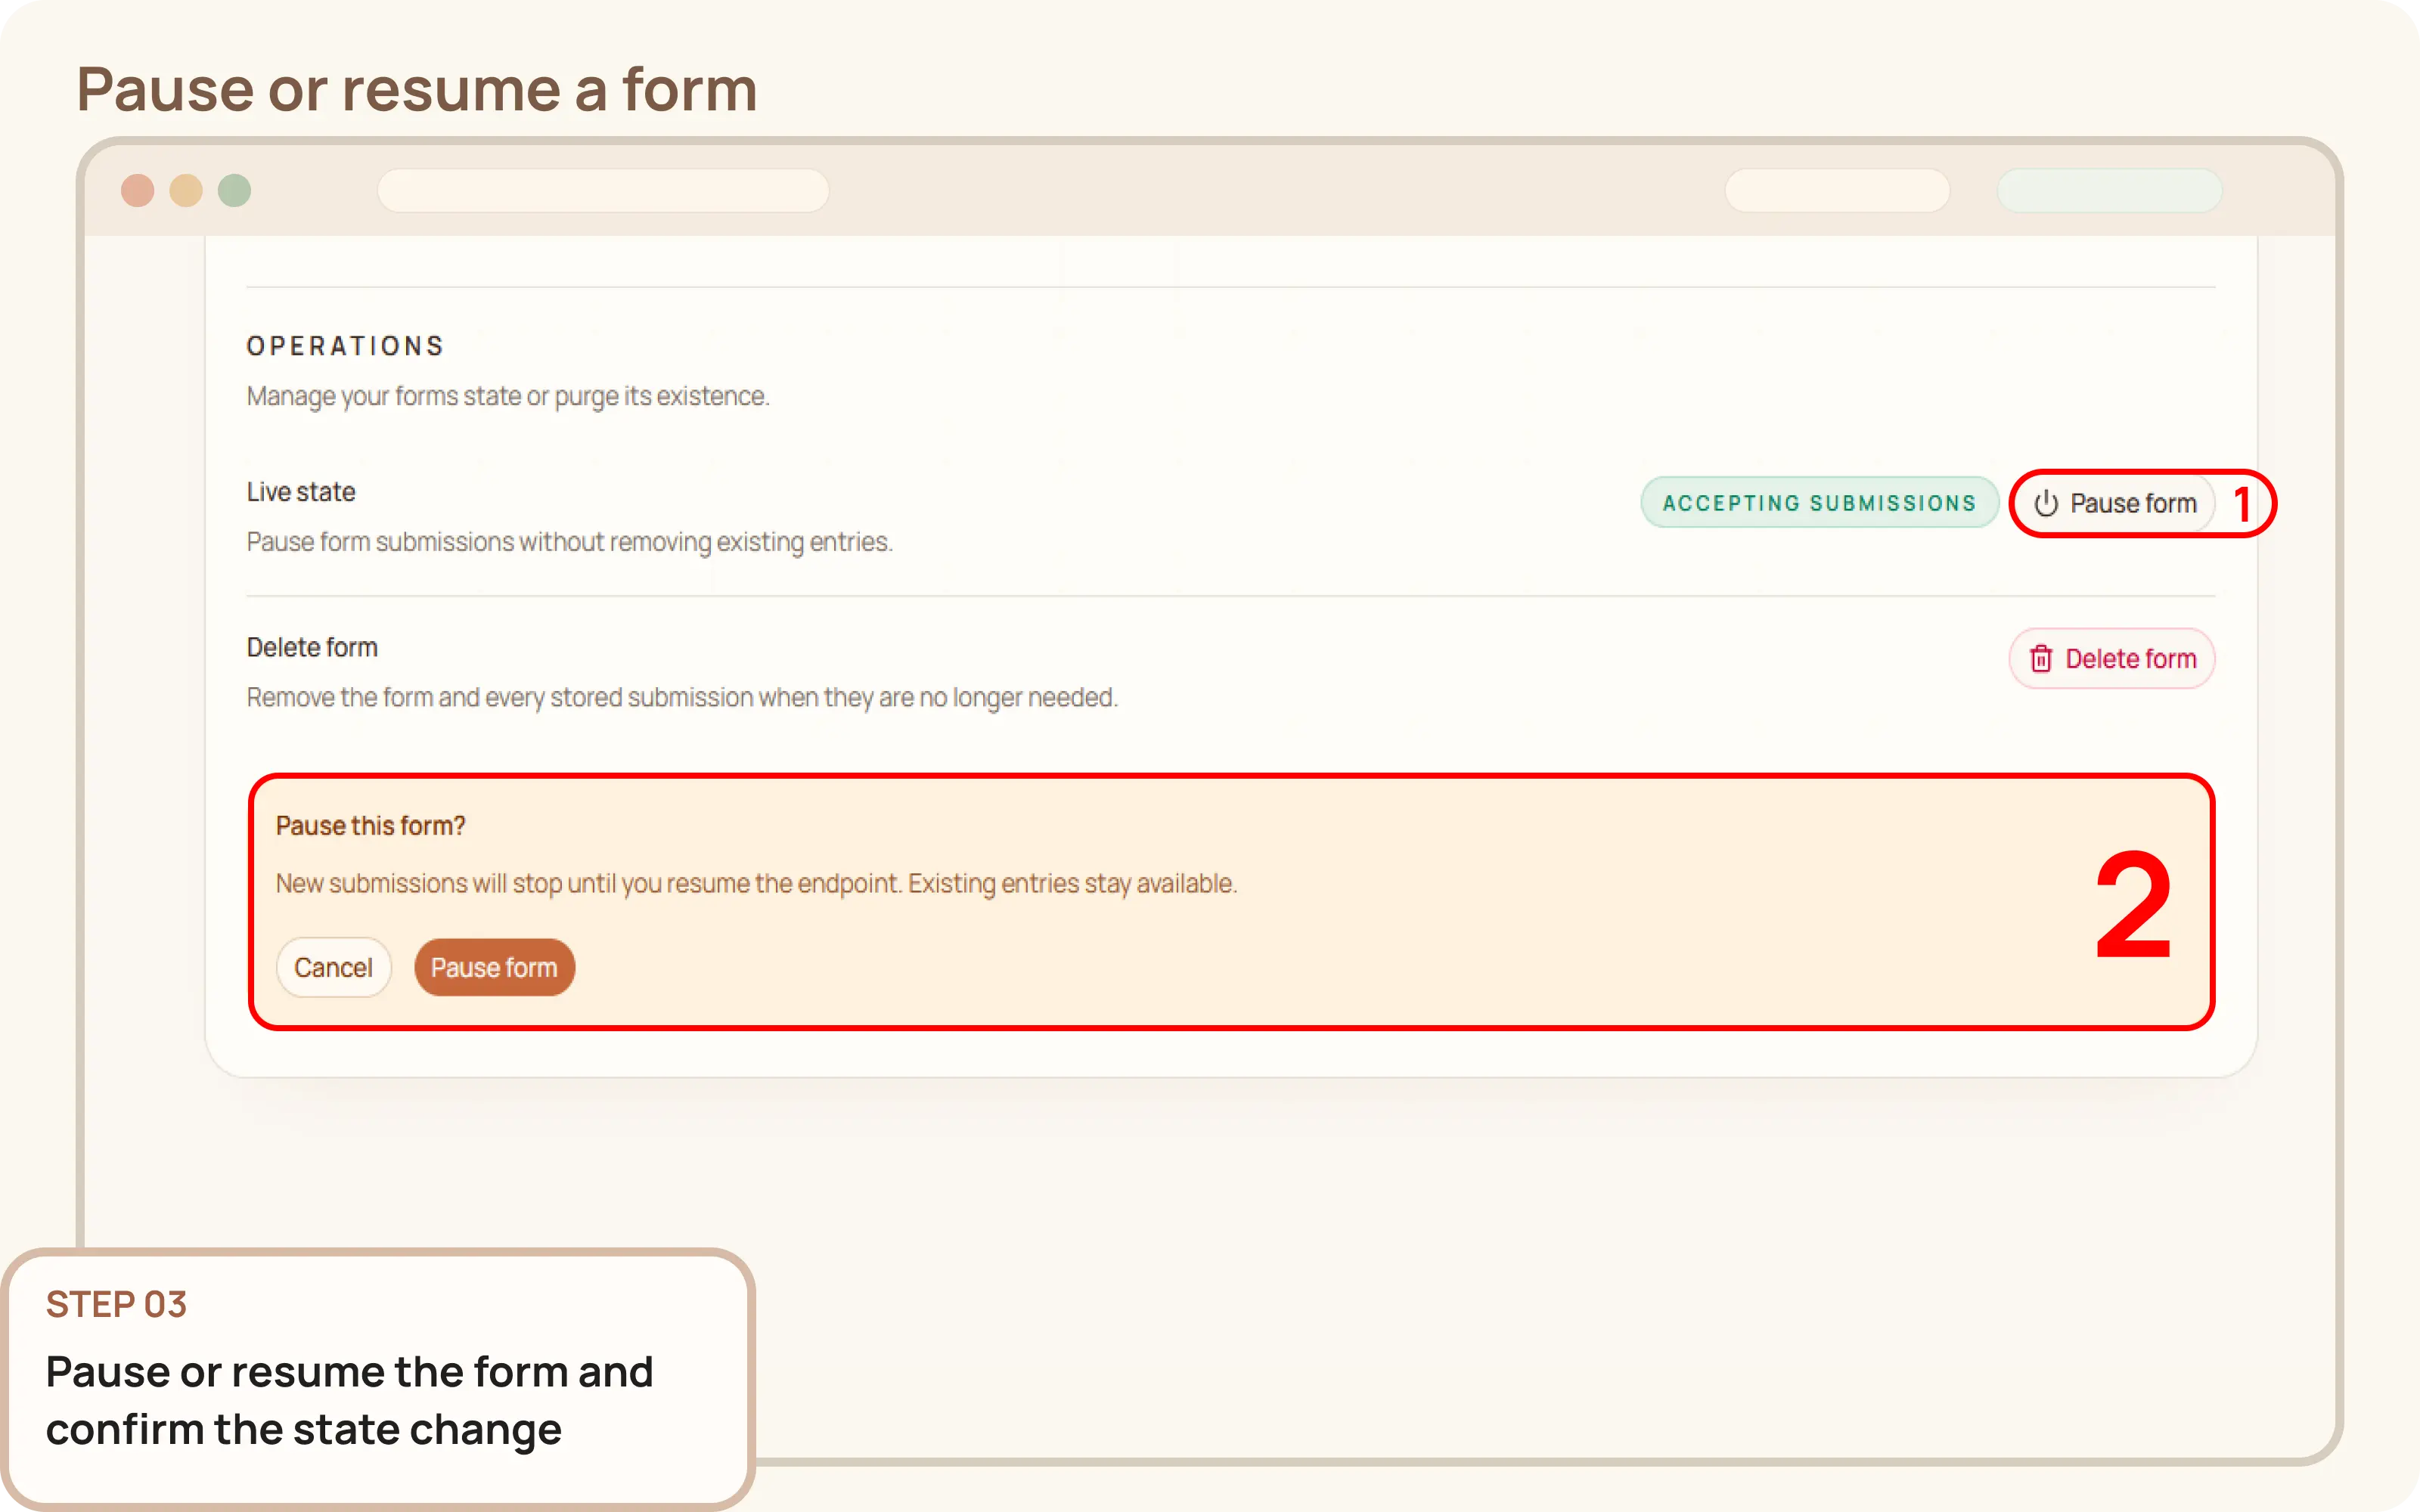Click the green window control dot
The image size is (2420, 1512).
[234, 190]
